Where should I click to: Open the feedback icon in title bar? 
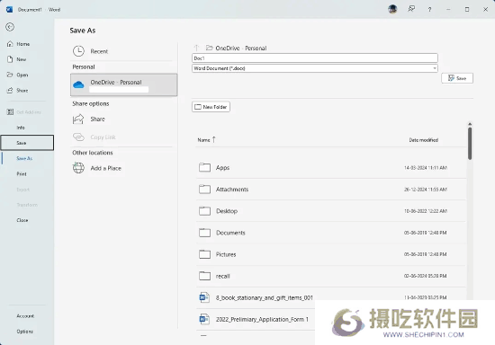pos(411,9)
